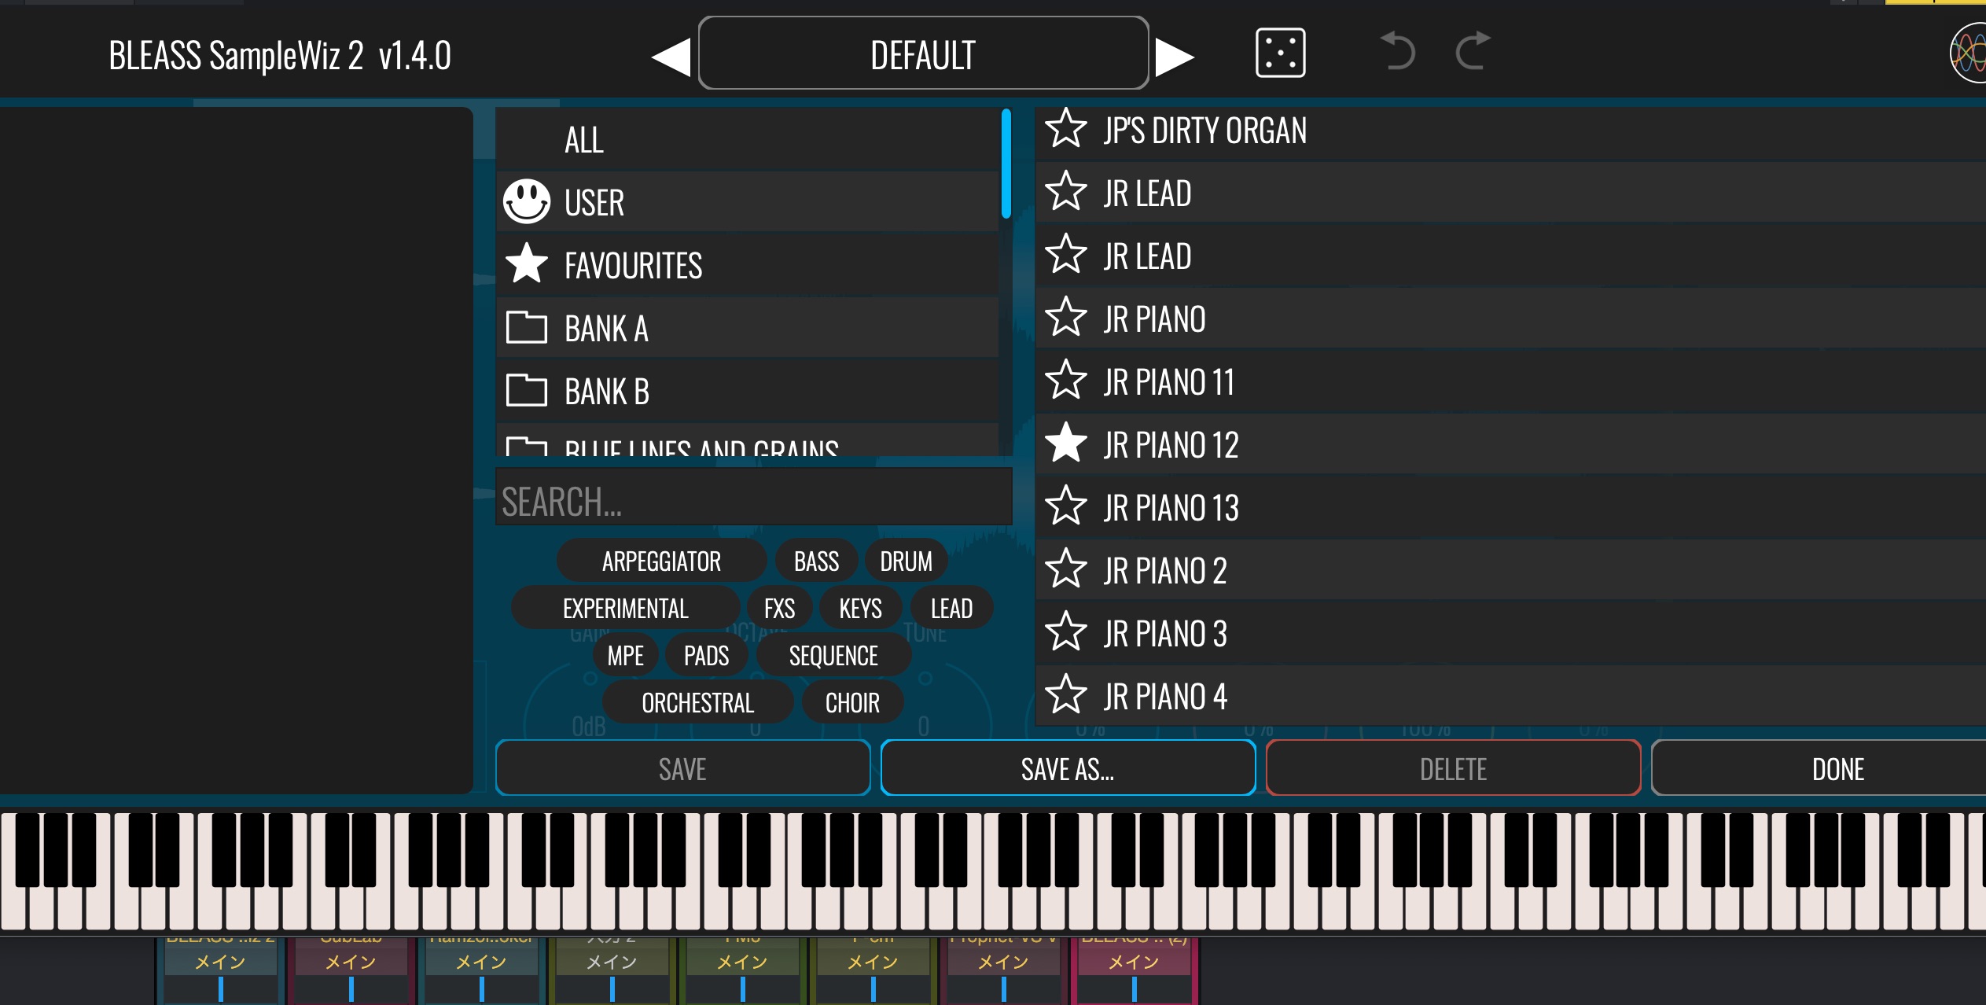Filter presets by the PADS tag
1986x1005 pixels.
(706, 655)
